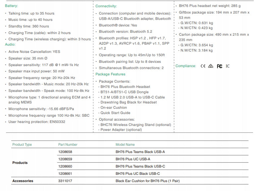
Task: Select the Audio section heading
Action: [10, 45]
